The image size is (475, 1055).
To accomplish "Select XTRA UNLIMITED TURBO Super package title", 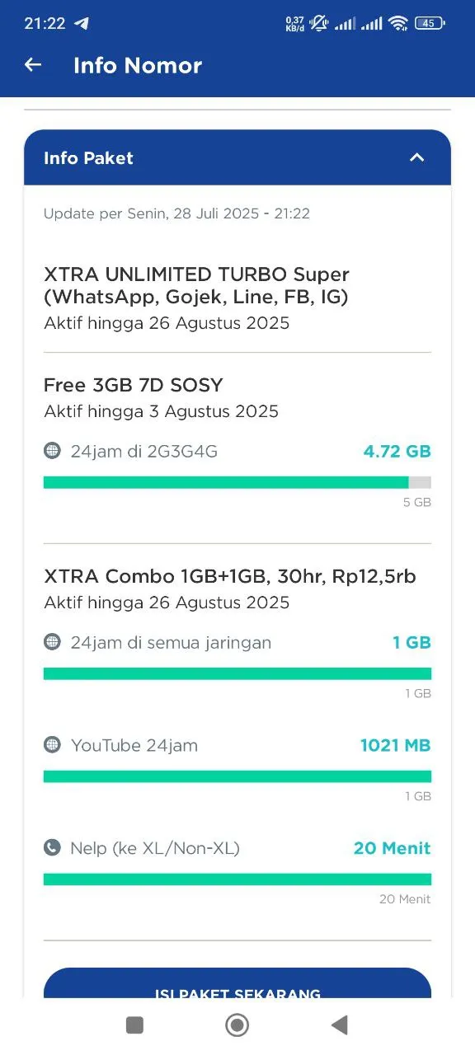I will pyautogui.click(x=197, y=285).
